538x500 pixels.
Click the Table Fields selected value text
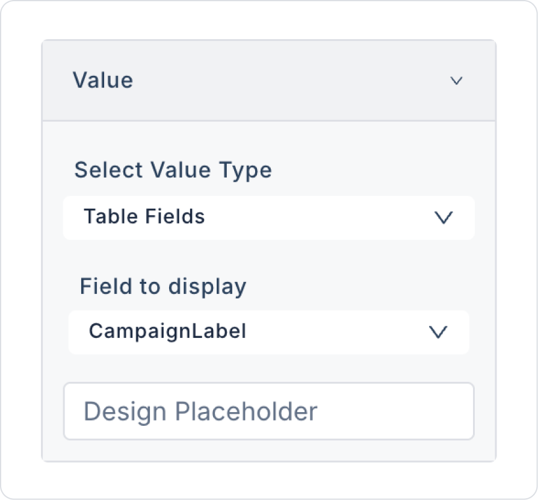(x=144, y=216)
